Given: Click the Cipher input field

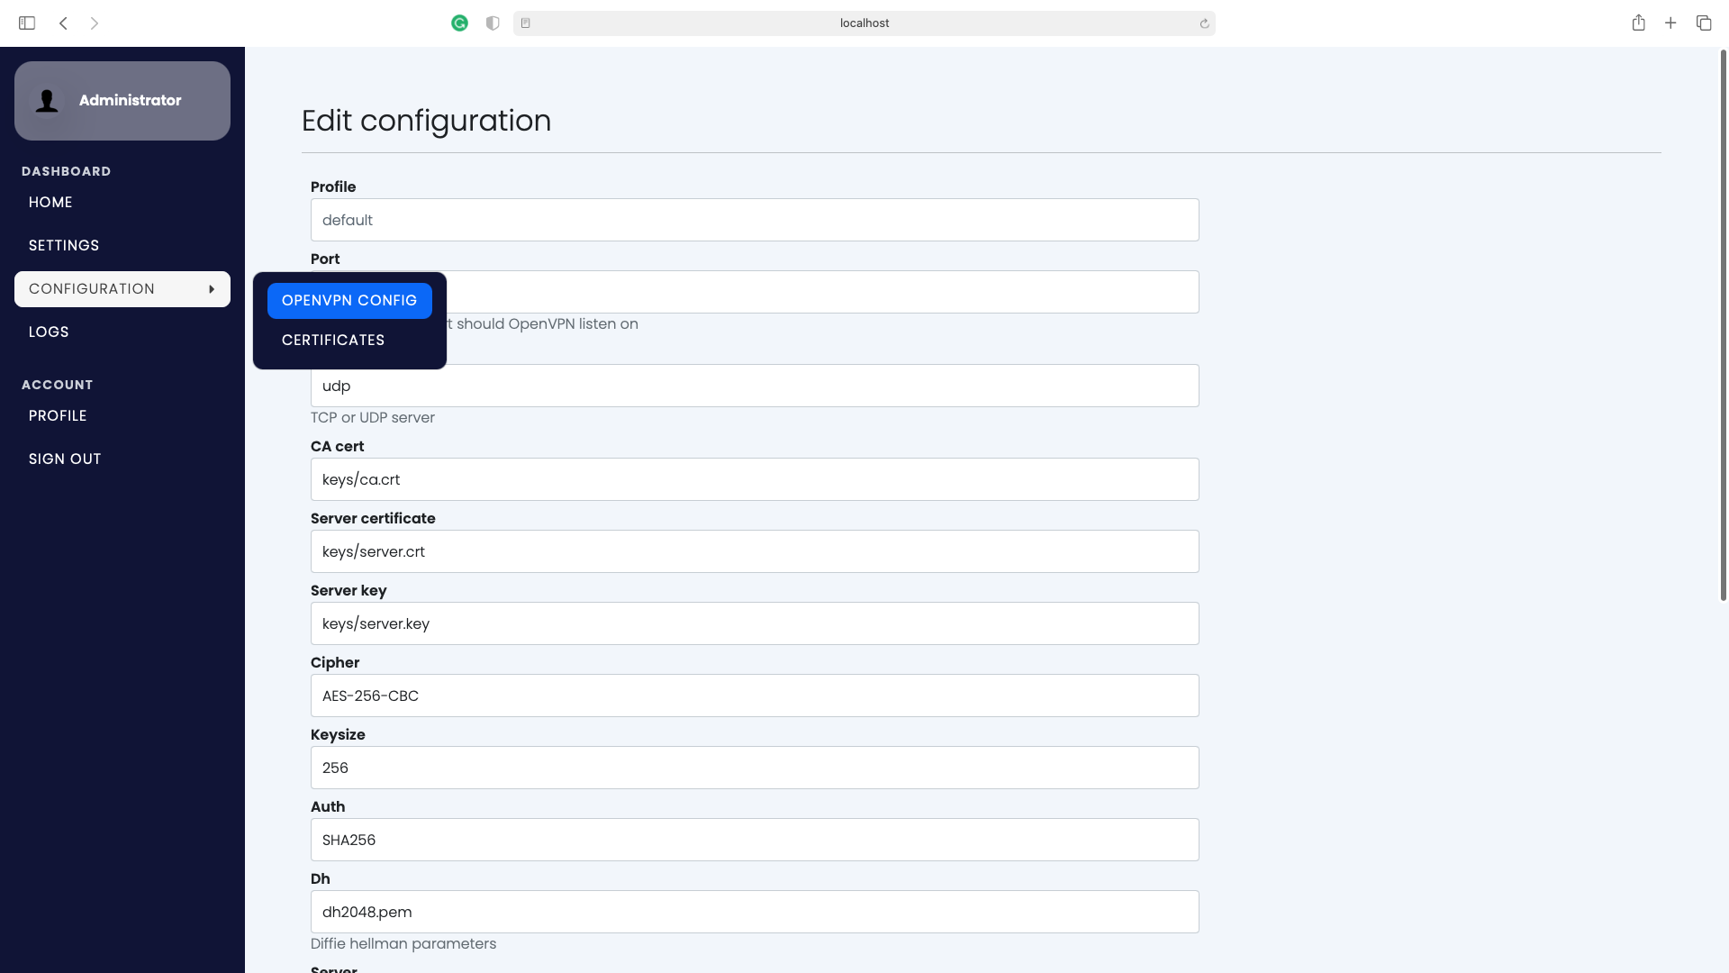Looking at the screenshot, I should 755,696.
